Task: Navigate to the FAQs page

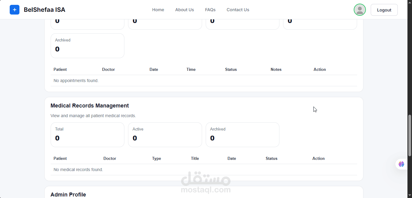Action: [x=210, y=10]
